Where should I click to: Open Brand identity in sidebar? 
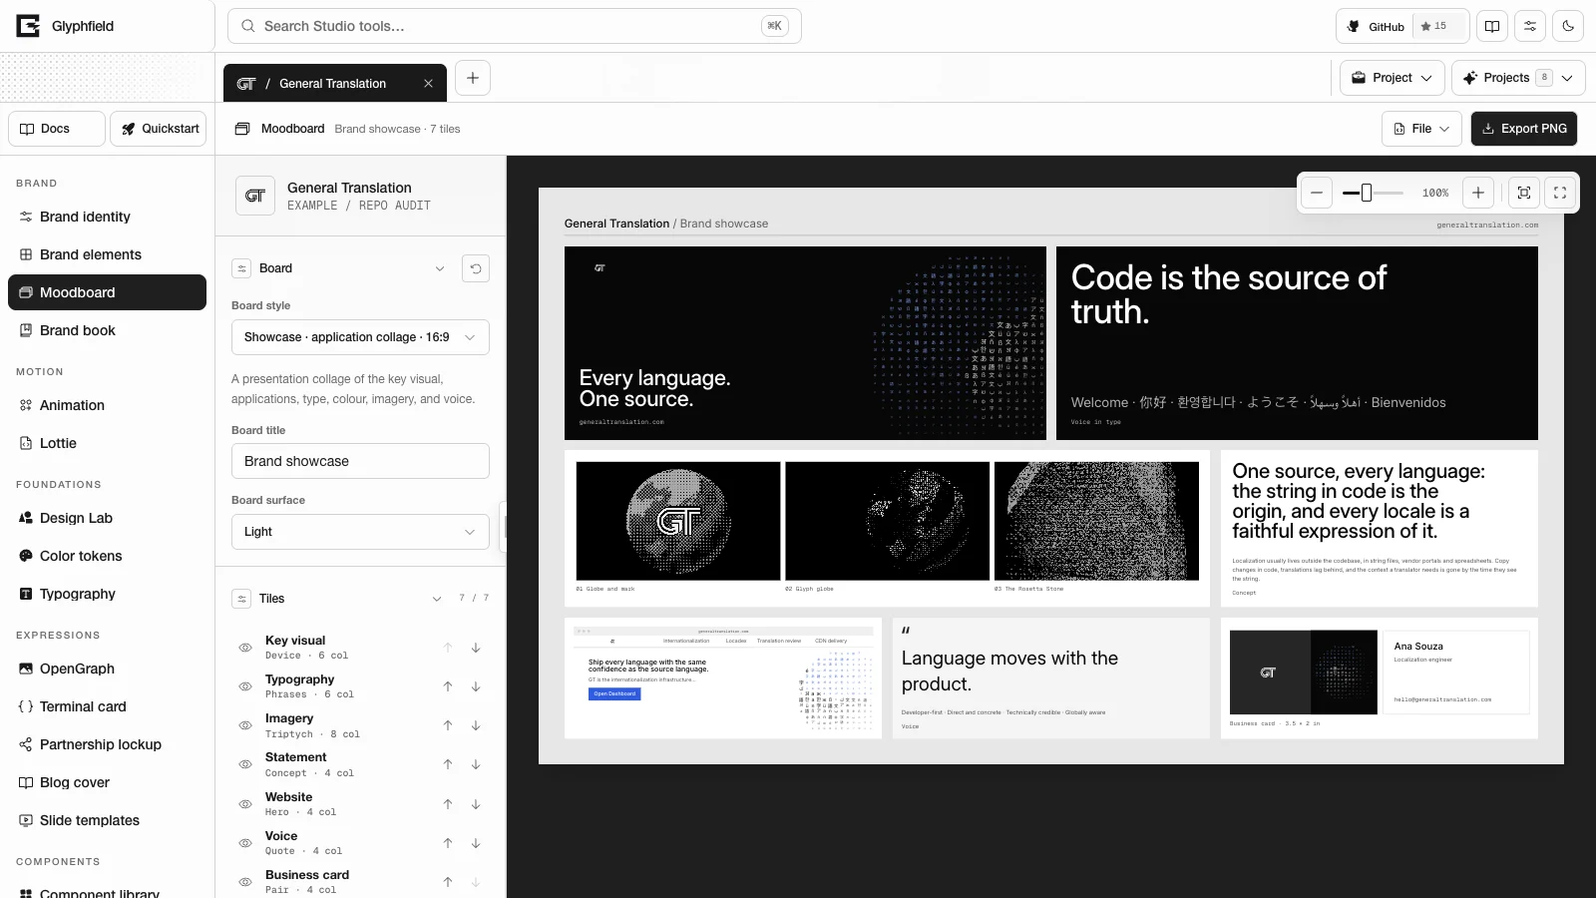(x=107, y=217)
